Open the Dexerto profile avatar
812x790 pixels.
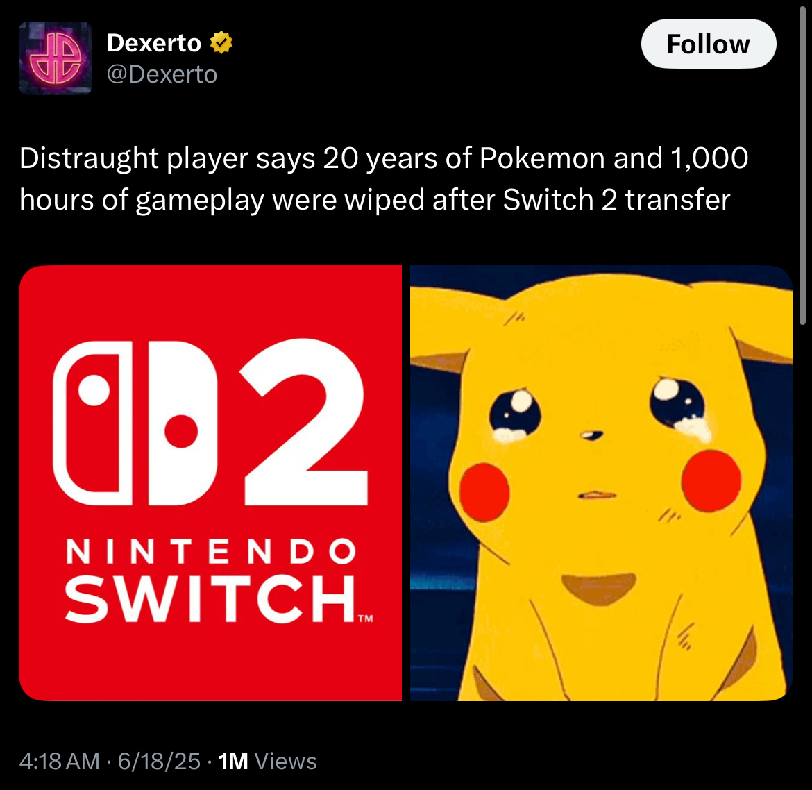[x=56, y=58]
